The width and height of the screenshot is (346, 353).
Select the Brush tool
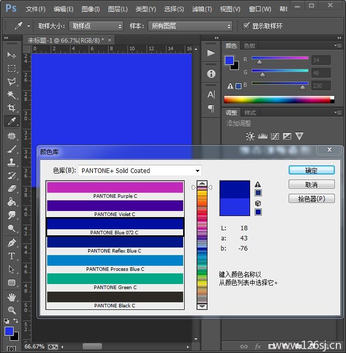[12, 149]
